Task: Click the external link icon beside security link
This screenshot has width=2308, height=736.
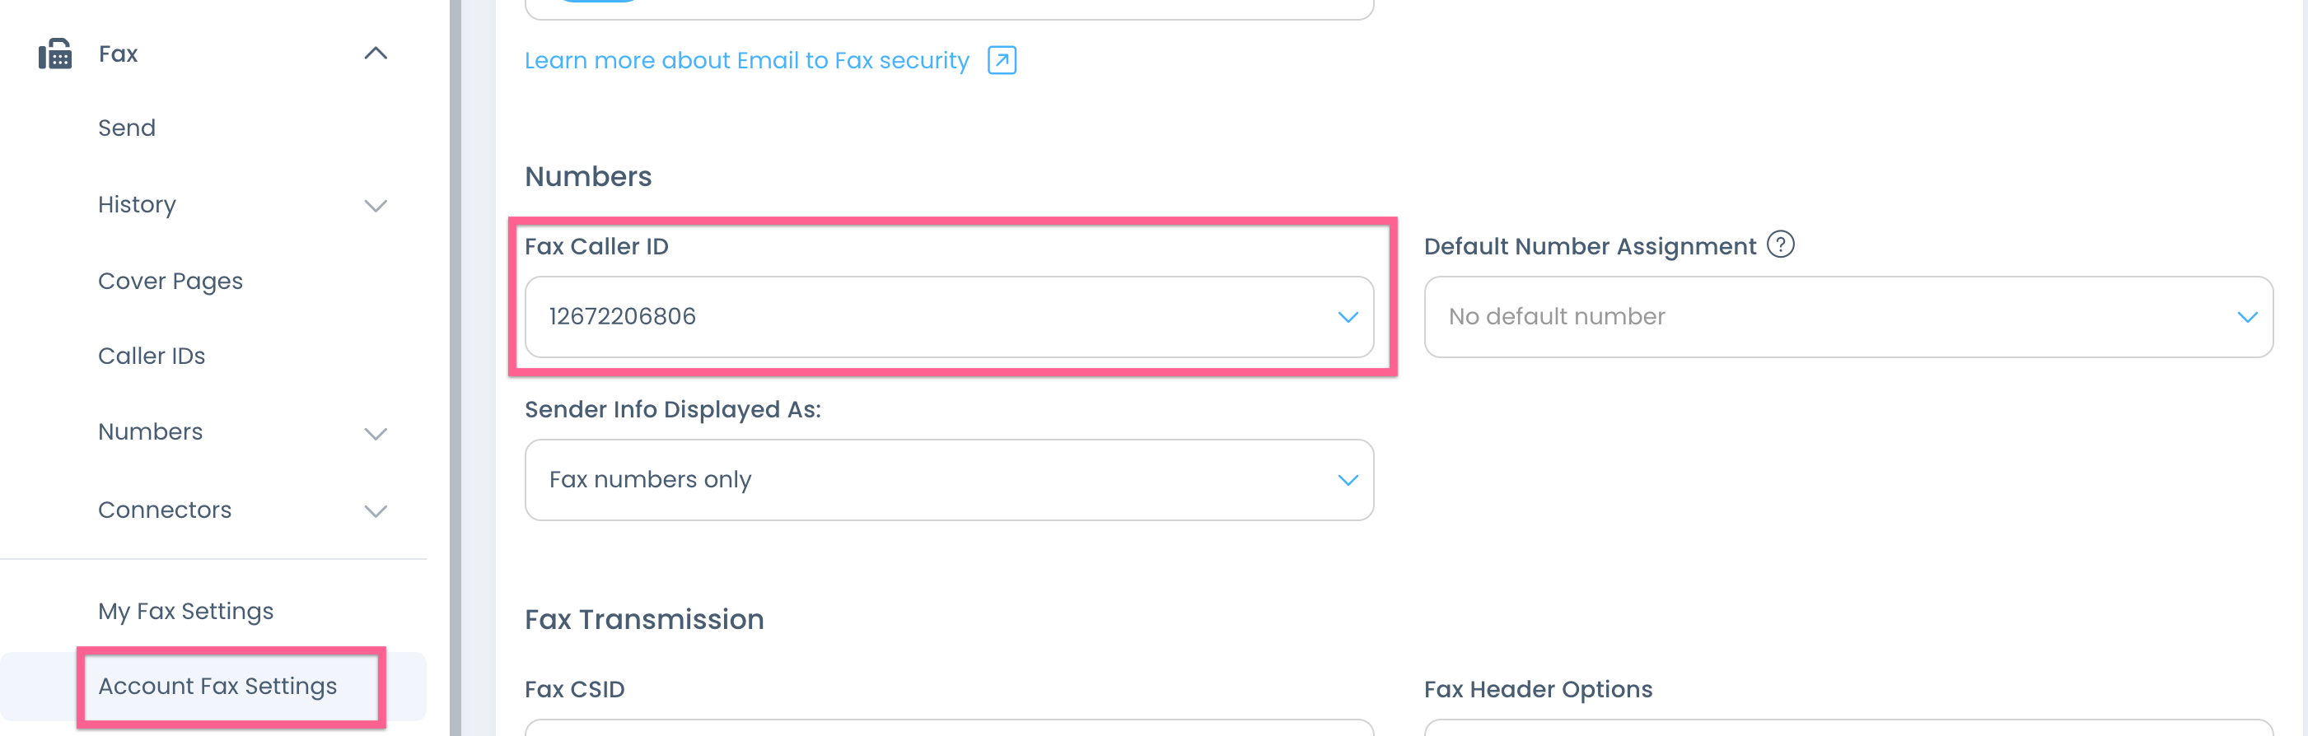Action: coord(1002,60)
